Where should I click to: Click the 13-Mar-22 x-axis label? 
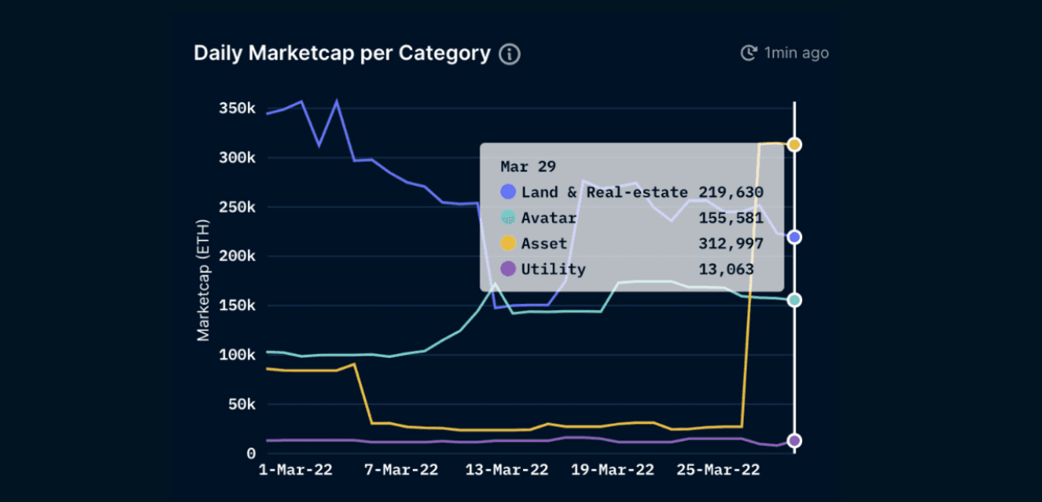[508, 470]
